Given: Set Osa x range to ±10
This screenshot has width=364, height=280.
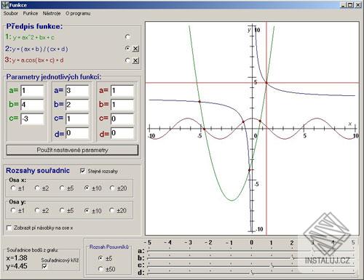Looking at the screenshot, I should tap(87, 188).
